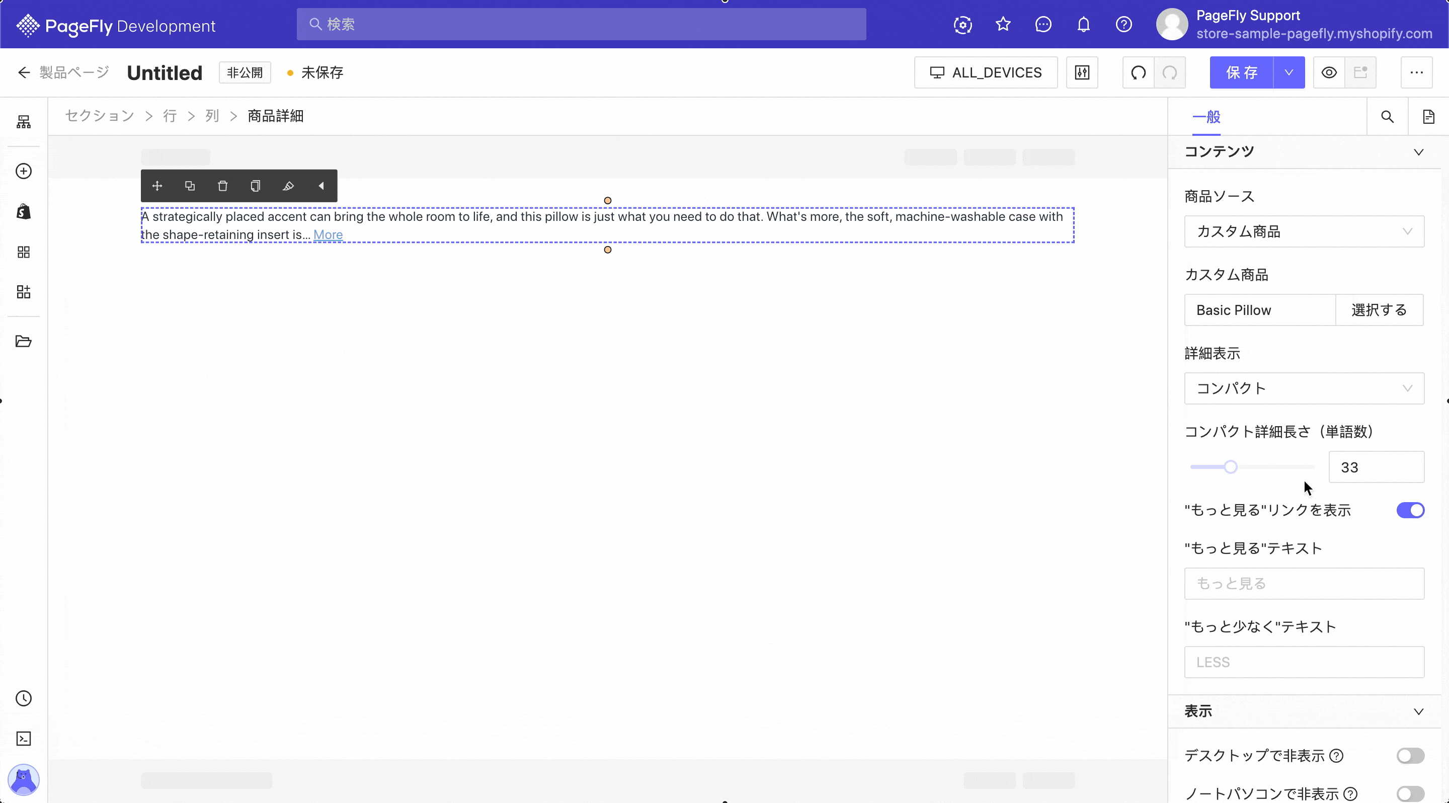This screenshot has width=1449, height=803.
Task: Click the compact length slider handle
Action: 1231,467
